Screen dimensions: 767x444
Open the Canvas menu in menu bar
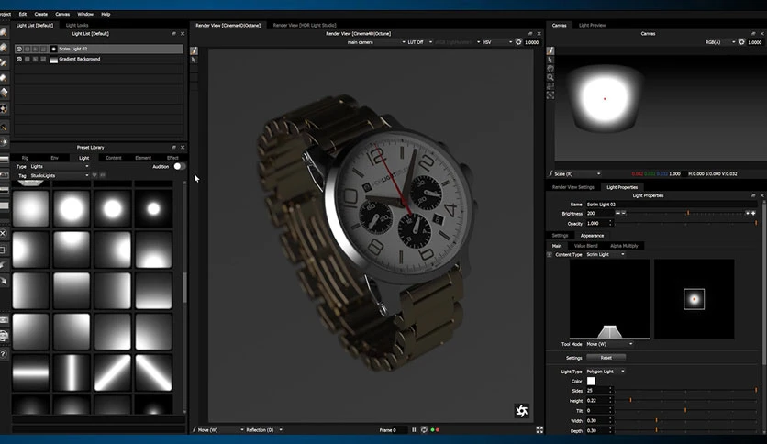click(62, 14)
